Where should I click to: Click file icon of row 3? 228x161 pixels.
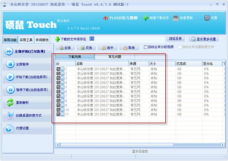pyautogui.click(x=63, y=78)
